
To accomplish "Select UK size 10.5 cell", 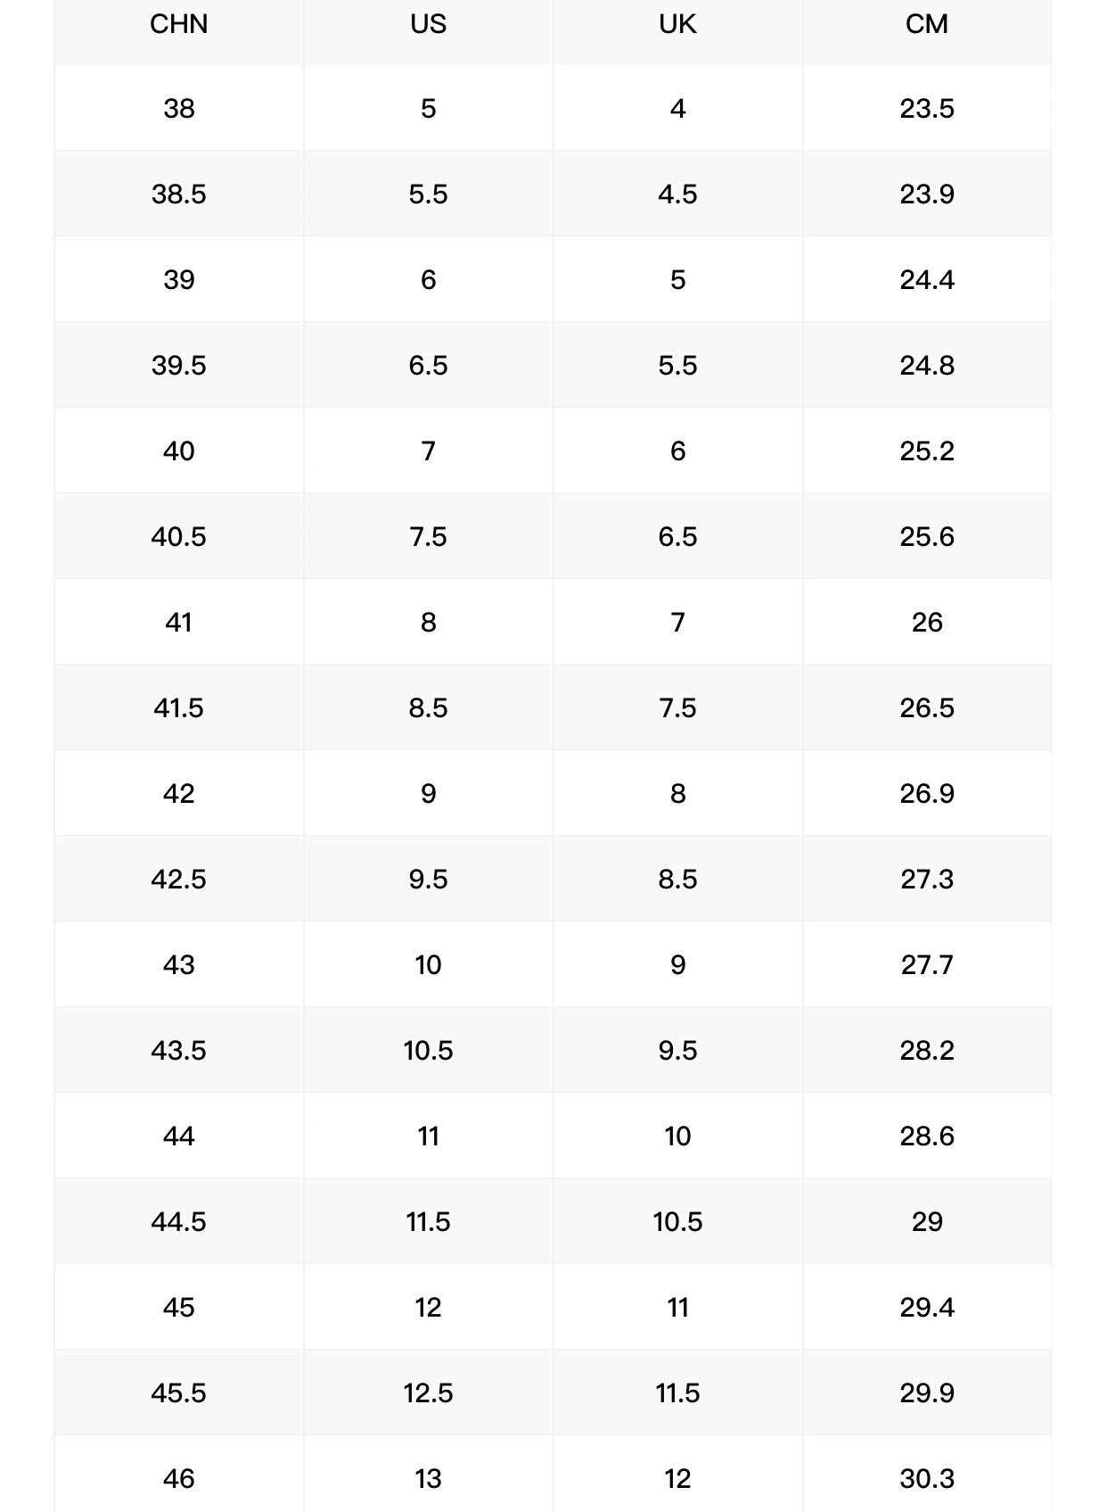I will [678, 1221].
